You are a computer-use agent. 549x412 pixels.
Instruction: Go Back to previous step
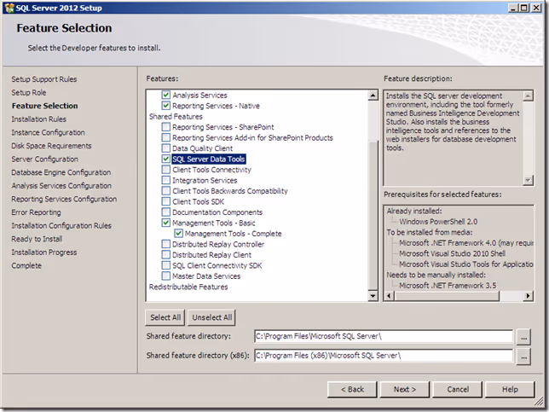click(352, 389)
